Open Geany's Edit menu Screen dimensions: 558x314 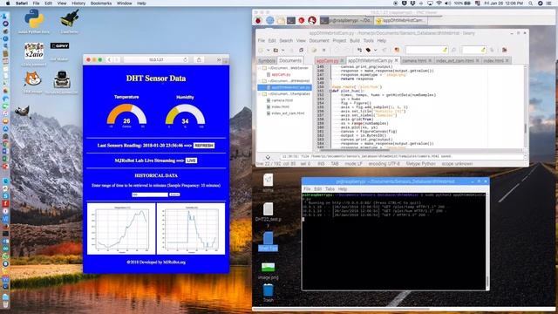point(272,41)
